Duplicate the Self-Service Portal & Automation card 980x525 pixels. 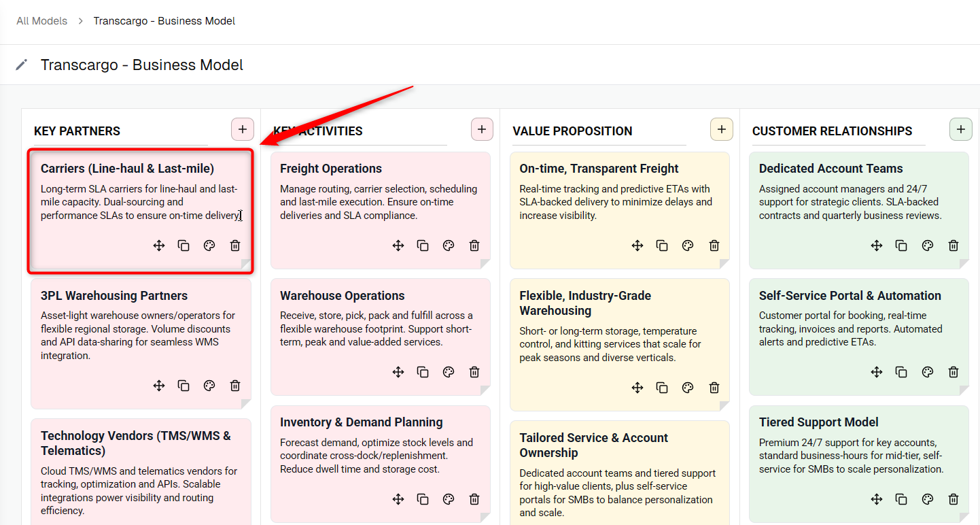[901, 372]
